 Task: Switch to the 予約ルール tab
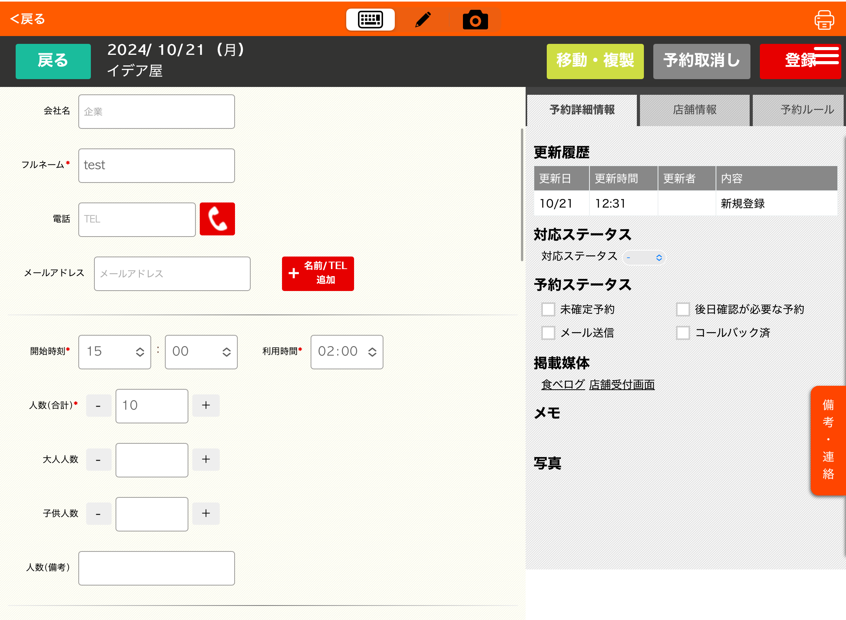(x=799, y=110)
